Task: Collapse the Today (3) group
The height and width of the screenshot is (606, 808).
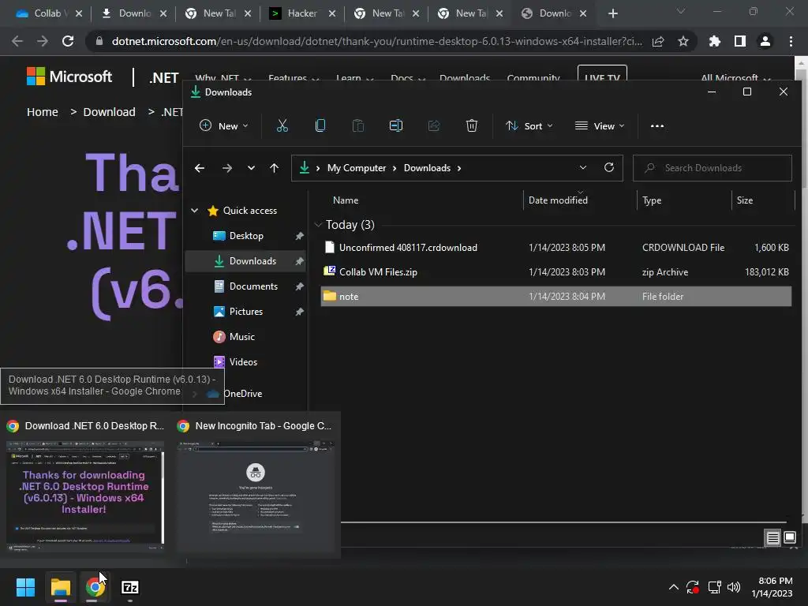Action: [318, 225]
